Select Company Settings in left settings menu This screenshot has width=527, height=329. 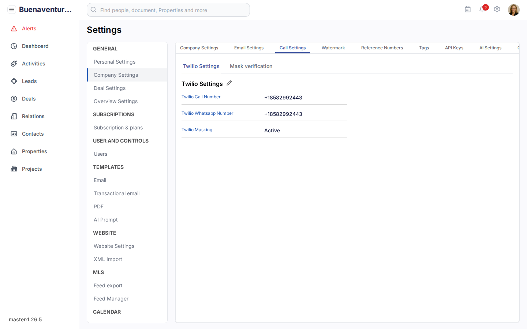pyautogui.click(x=127, y=75)
